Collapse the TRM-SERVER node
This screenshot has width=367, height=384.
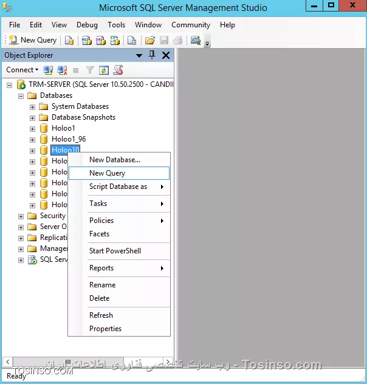(x=9, y=85)
